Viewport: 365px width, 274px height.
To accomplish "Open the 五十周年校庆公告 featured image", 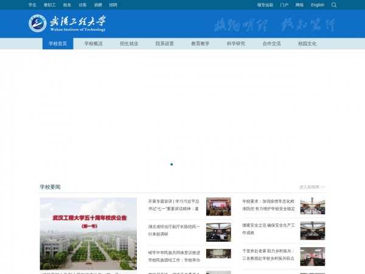I will pos(88,233).
